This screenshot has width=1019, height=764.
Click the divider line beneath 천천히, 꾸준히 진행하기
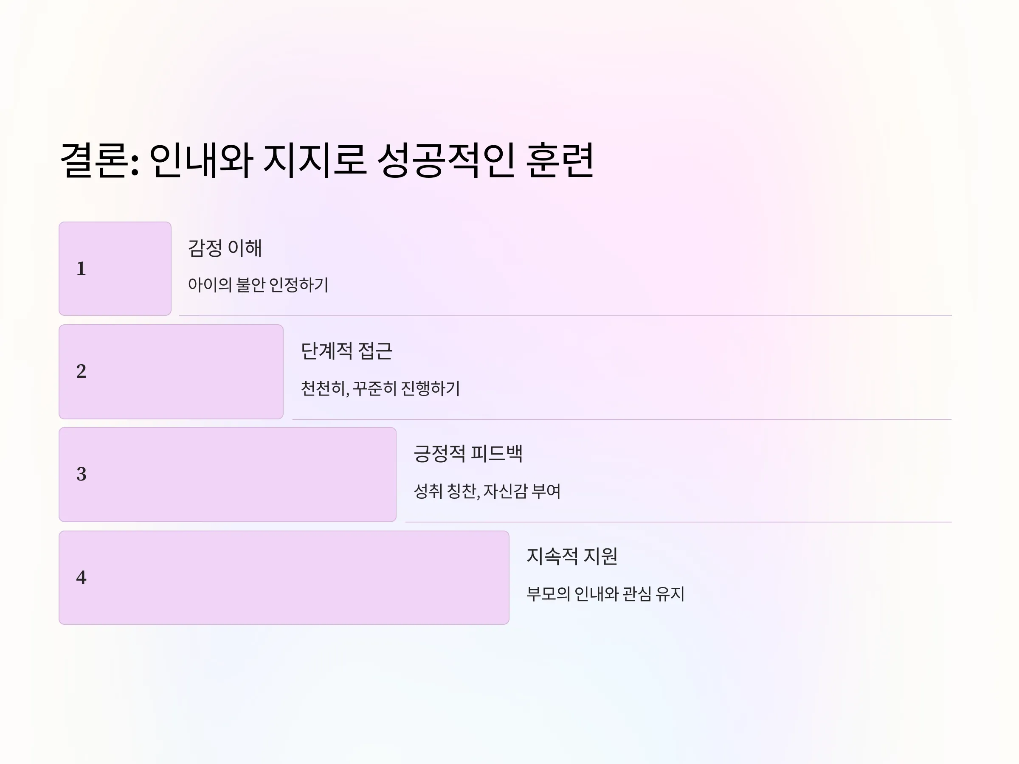click(x=622, y=419)
